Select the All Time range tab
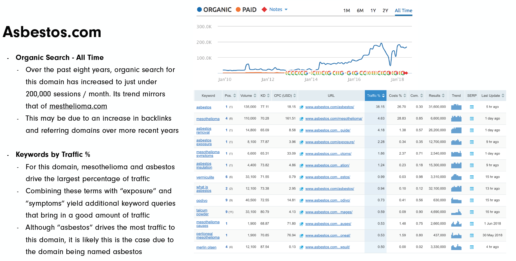The image size is (516, 261). click(x=404, y=11)
